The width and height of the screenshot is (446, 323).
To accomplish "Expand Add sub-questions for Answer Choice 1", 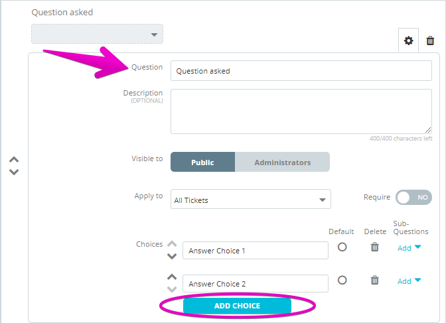I will pos(409,248).
